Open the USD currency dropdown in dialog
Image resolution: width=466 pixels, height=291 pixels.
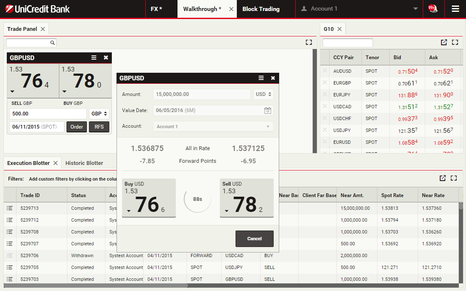tap(263, 94)
